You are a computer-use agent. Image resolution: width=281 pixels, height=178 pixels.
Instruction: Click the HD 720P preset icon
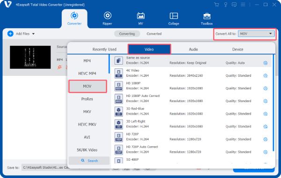pyautogui.click(x=118, y=137)
